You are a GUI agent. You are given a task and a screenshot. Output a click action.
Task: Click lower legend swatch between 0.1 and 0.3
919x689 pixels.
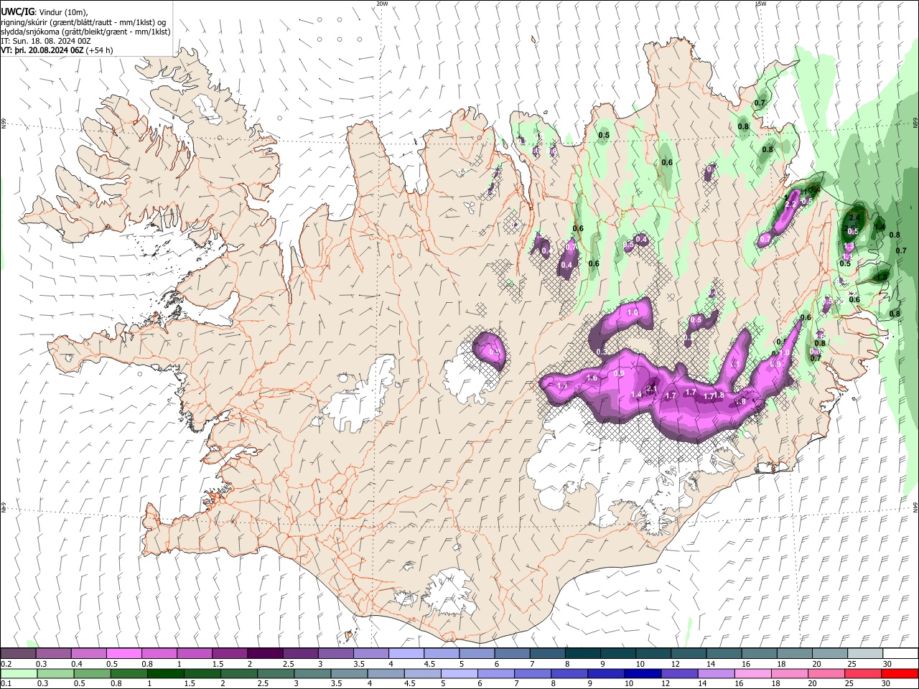tap(18, 673)
